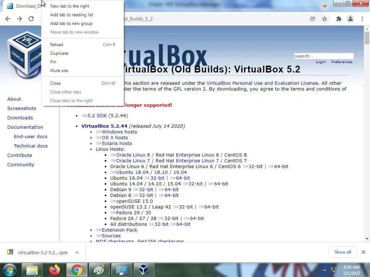
Task: Select Duplicate from context menu
Action: pyautogui.click(x=83, y=53)
